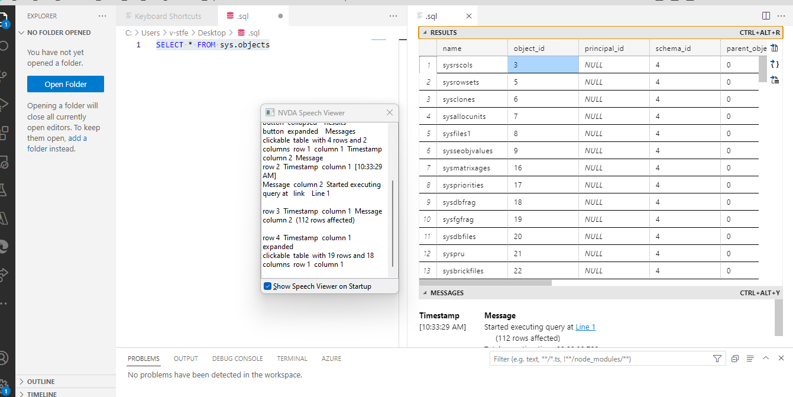Click inside the problems filter input field
This screenshot has width=793, height=397.
point(591,358)
